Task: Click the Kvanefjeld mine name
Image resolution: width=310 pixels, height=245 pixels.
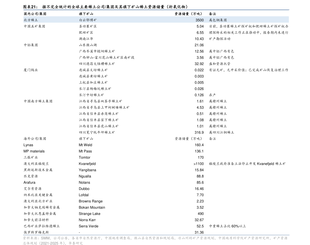Action: (x=87, y=164)
